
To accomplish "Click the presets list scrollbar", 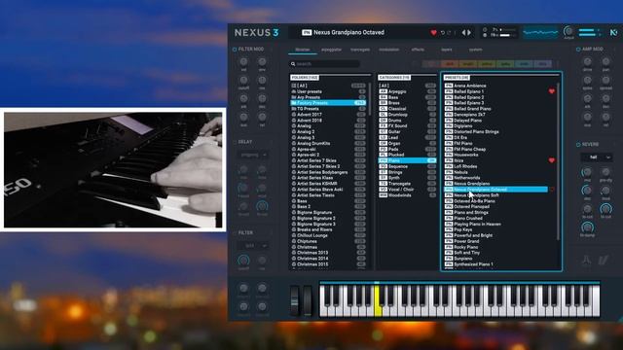I will click(559, 161).
